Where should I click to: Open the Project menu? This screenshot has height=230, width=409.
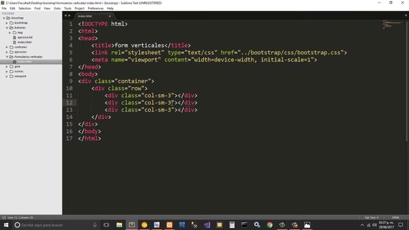point(79,8)
